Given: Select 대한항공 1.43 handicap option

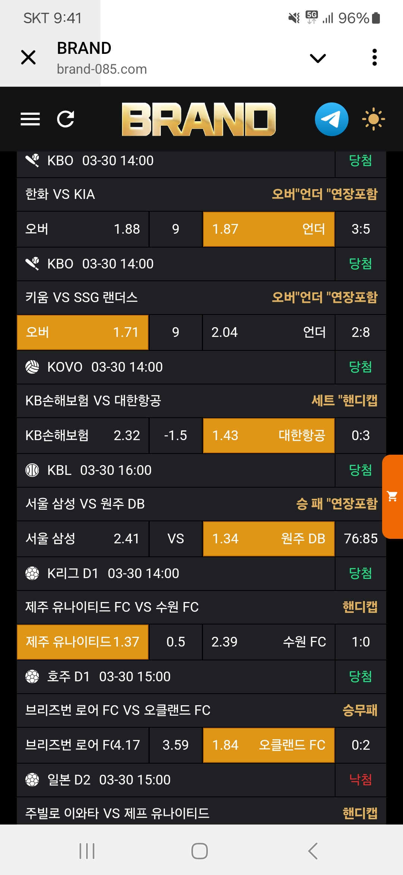Looking at the screenshot, I should (268, 436).
